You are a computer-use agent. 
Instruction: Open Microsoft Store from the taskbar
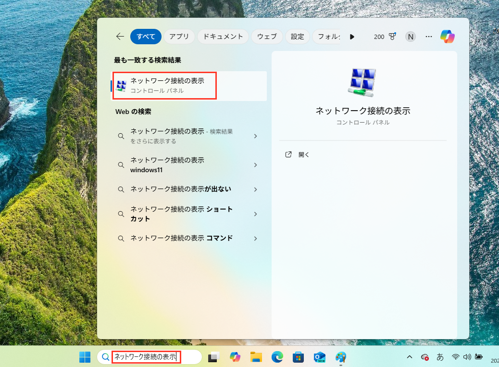[x=298, y=357]
